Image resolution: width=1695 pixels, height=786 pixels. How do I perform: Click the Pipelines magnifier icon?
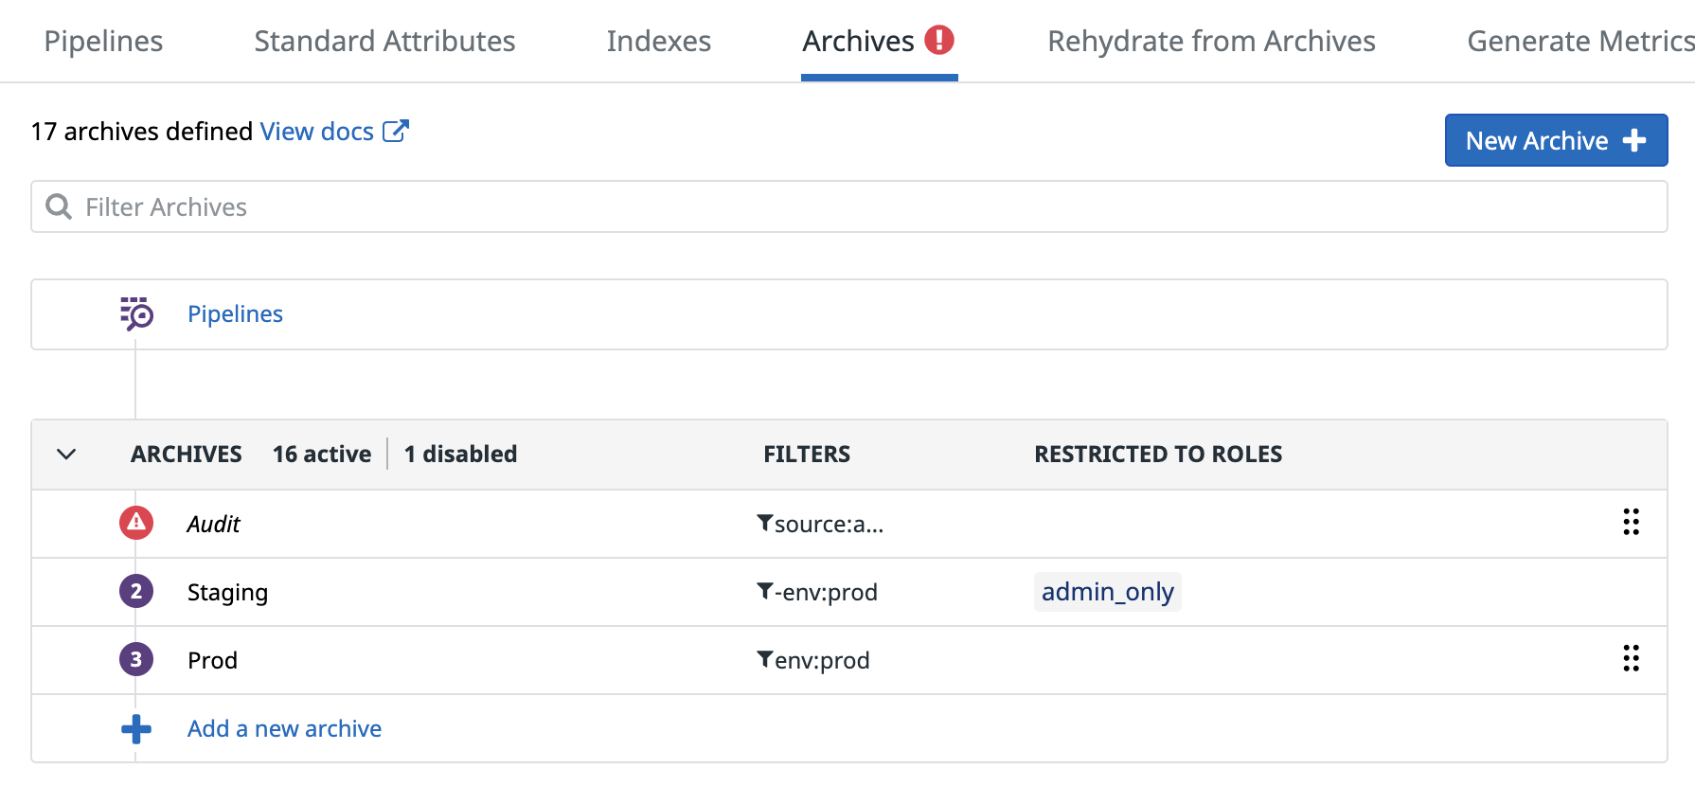click(x=136, y=313)
